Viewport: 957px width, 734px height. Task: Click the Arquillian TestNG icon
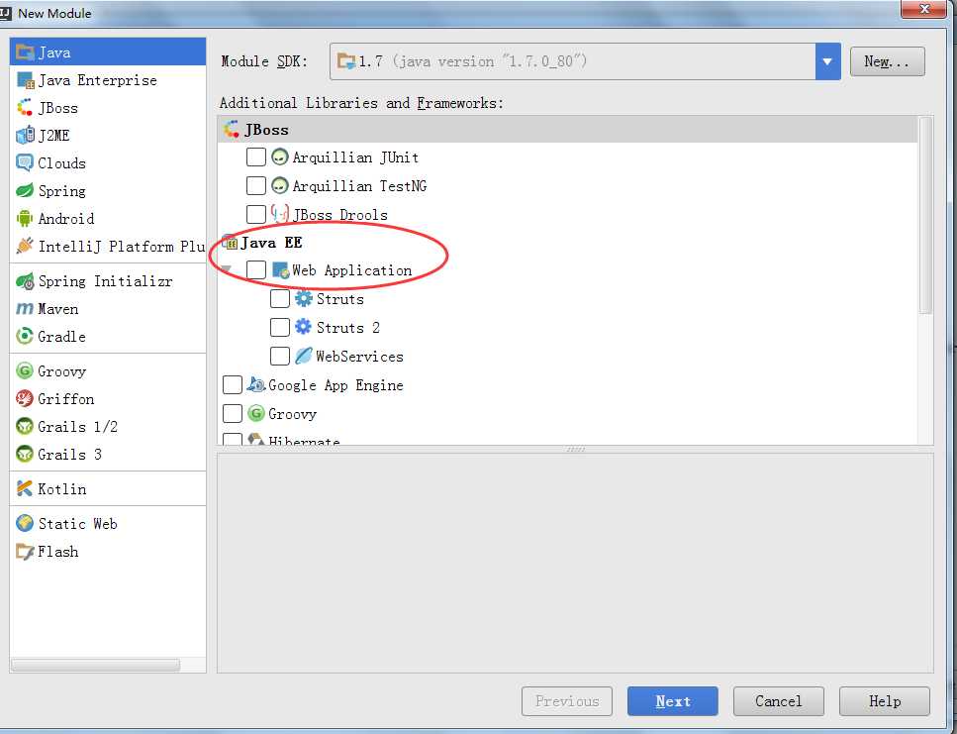pos(279,185)
